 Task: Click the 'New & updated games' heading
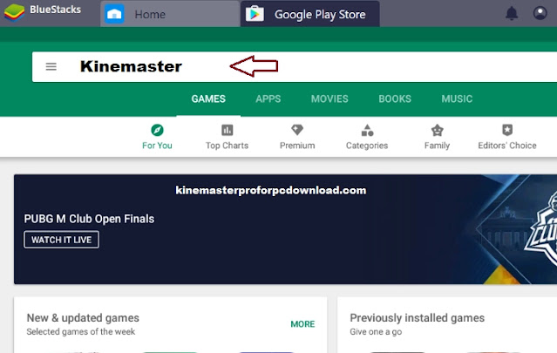[x=83, y=318]
